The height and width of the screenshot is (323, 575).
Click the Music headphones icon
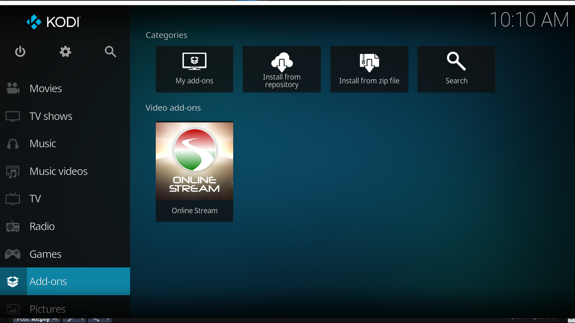13,144
